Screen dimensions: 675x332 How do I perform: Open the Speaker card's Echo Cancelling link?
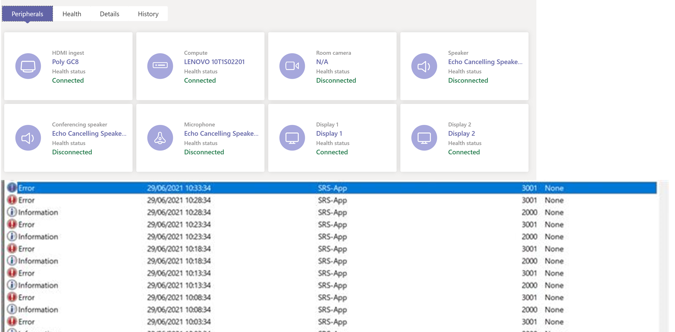[x=485, y=62]
